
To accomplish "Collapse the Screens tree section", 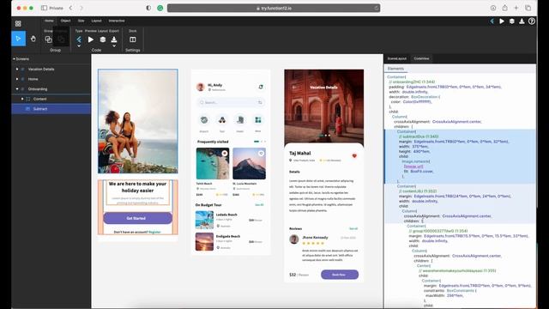I will tap(14, 59).
